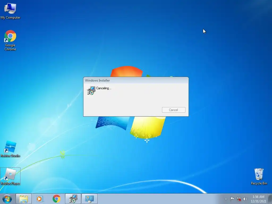Open the volume speaker tray icon

tap(245, 199)
